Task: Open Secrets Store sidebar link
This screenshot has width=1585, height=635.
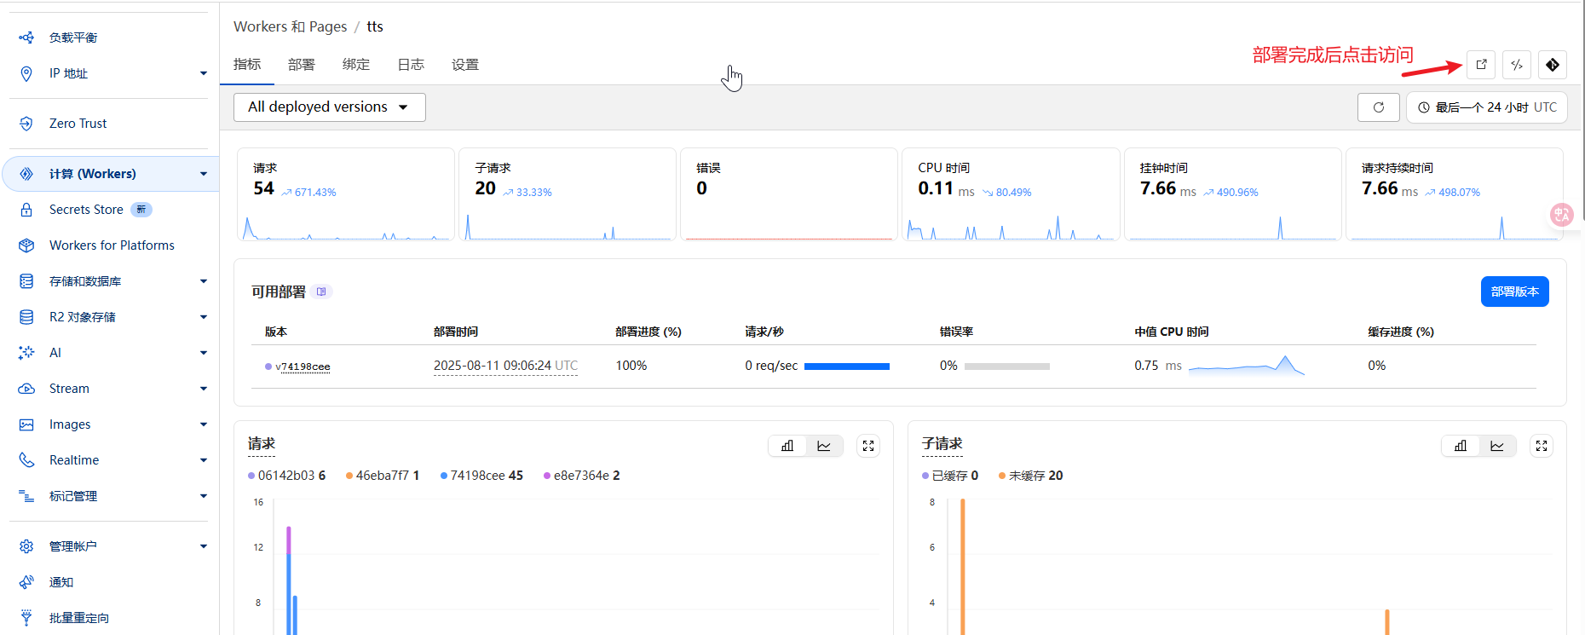Action: (x=86, y=210)
